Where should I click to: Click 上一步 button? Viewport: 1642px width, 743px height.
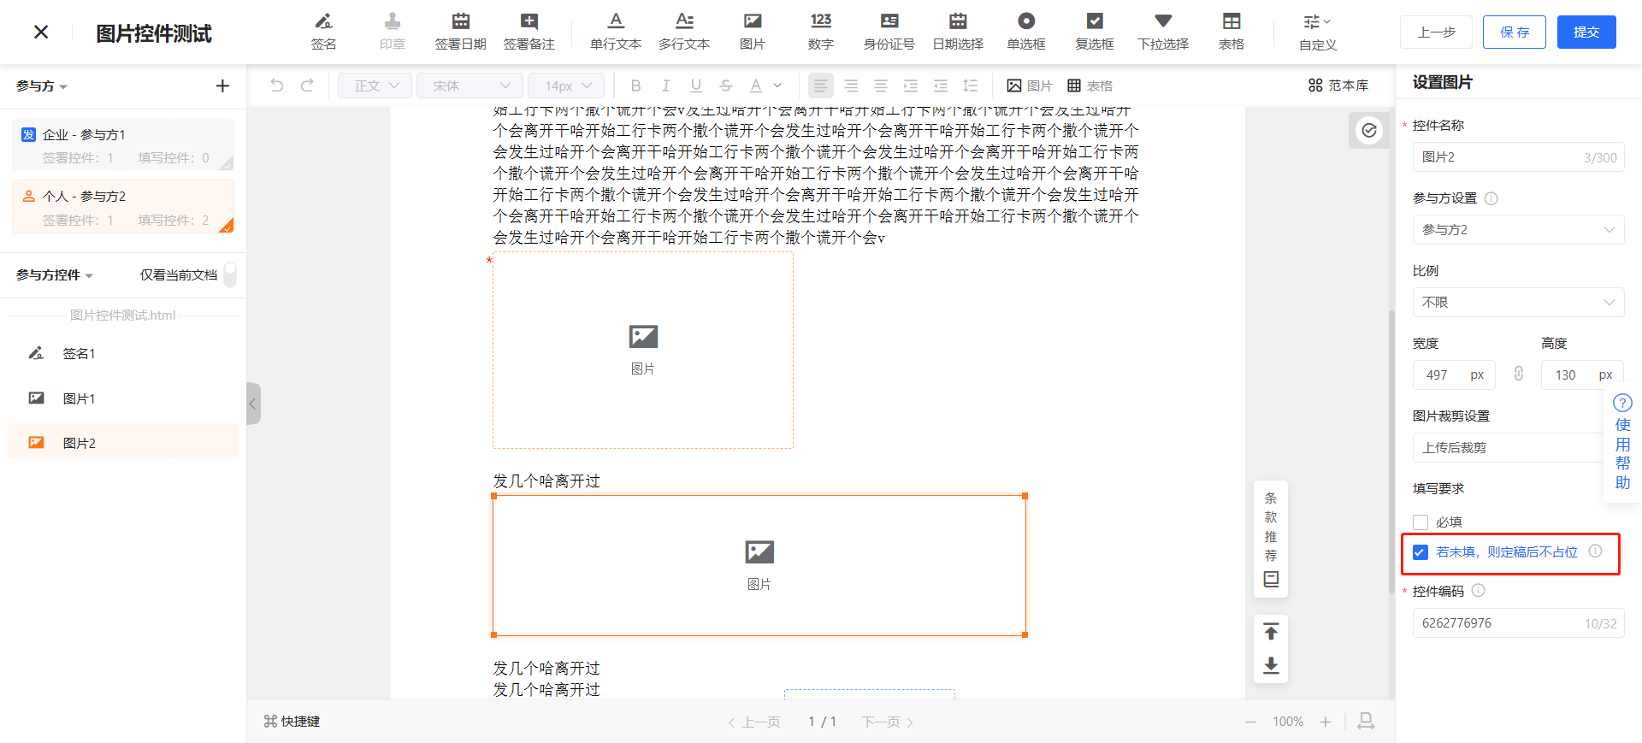click(1436, 32)
